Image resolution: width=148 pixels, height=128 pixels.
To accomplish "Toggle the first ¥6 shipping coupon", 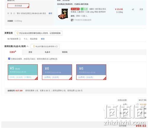I will coord(57,72).
